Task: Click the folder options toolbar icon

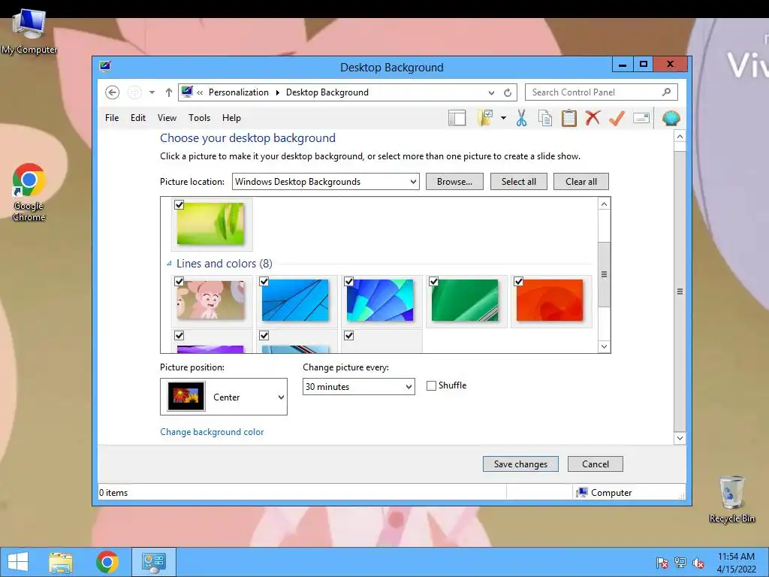Action: pyautogui.click(x=485, y=118)
